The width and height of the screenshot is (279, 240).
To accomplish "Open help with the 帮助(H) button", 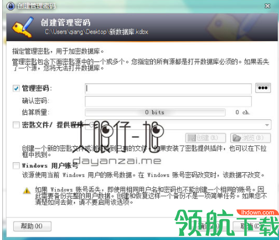I will 33,226.
